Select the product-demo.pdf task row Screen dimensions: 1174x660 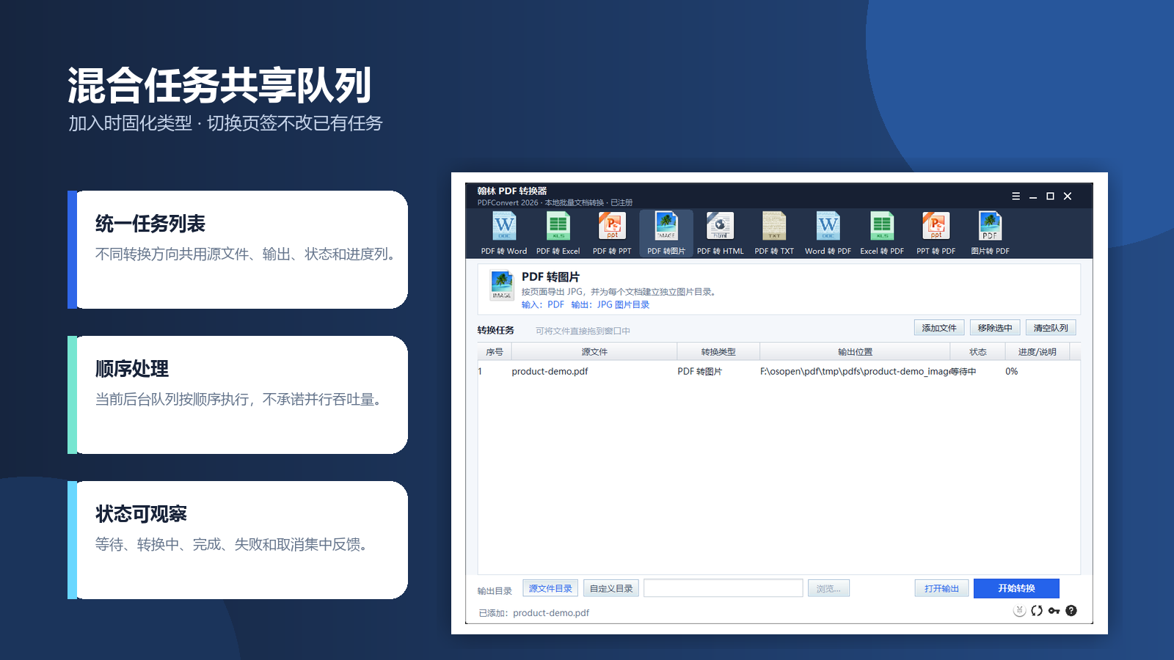tap(779, 372)
